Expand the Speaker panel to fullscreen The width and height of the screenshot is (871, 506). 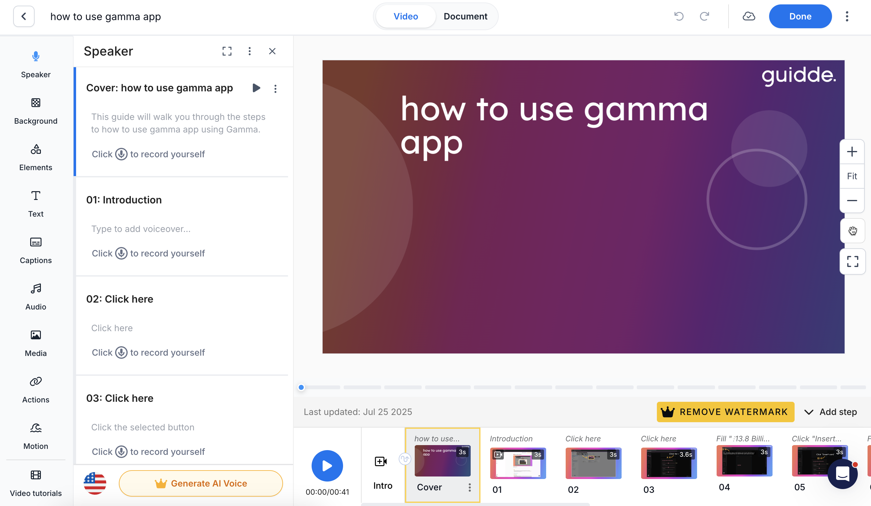227,51
